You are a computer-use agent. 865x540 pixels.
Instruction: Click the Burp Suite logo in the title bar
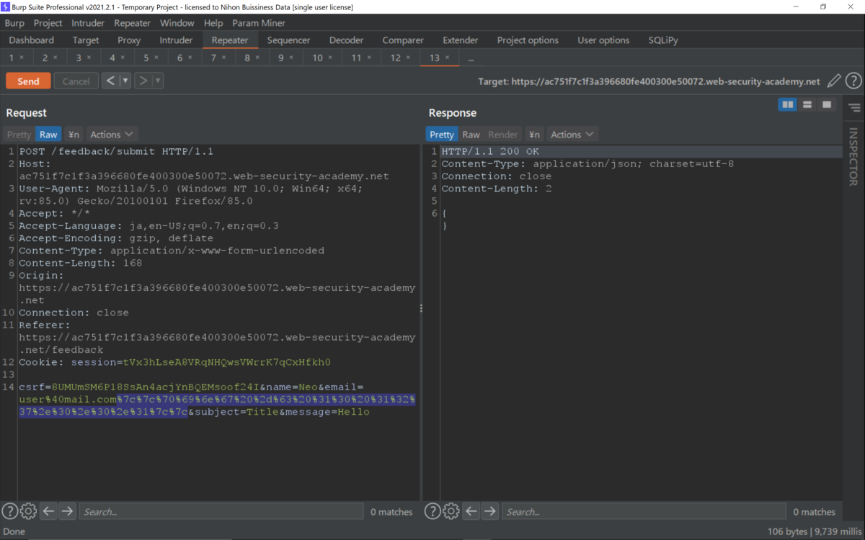point(6,6)
